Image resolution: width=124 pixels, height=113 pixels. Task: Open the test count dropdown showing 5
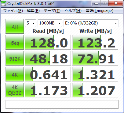pos(31,23)
